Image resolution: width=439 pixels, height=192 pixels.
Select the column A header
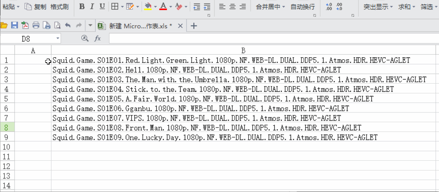(x=33, y=50)
